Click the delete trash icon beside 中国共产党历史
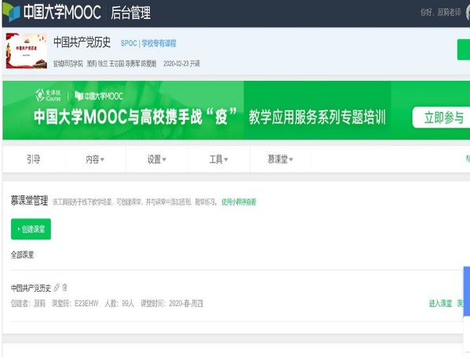The image size is (470, 357). pyautogui.click(x=64, y=287)
